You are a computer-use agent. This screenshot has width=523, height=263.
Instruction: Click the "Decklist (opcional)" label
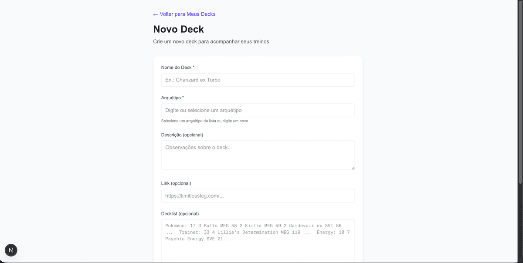(x=180, y=214)
